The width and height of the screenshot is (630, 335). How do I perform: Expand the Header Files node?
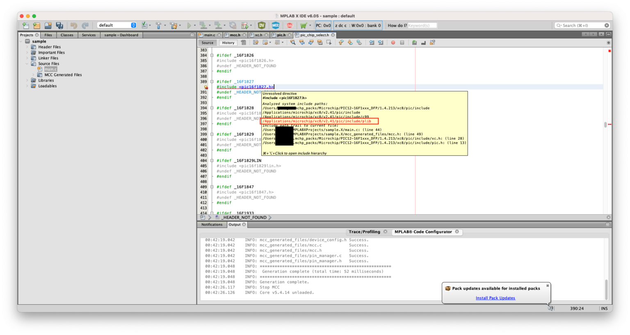(x=26, y=47)
